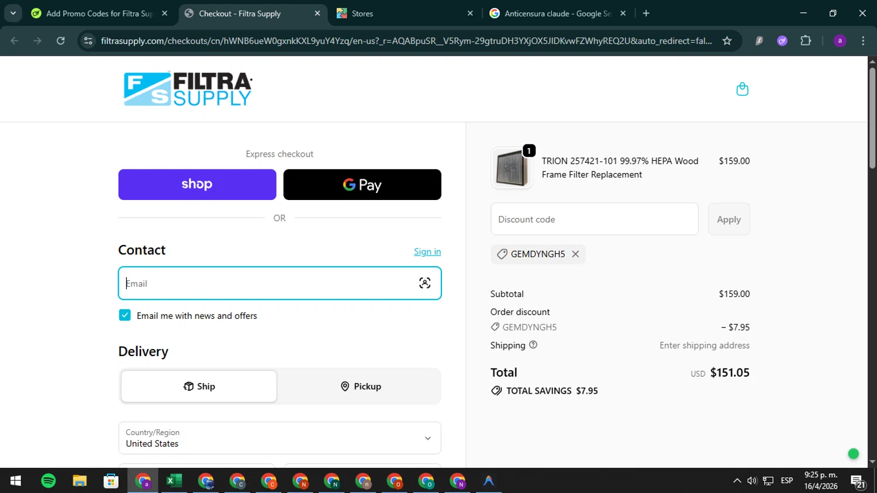Click the ESP language indicator in tray

(x=787, y=481)
